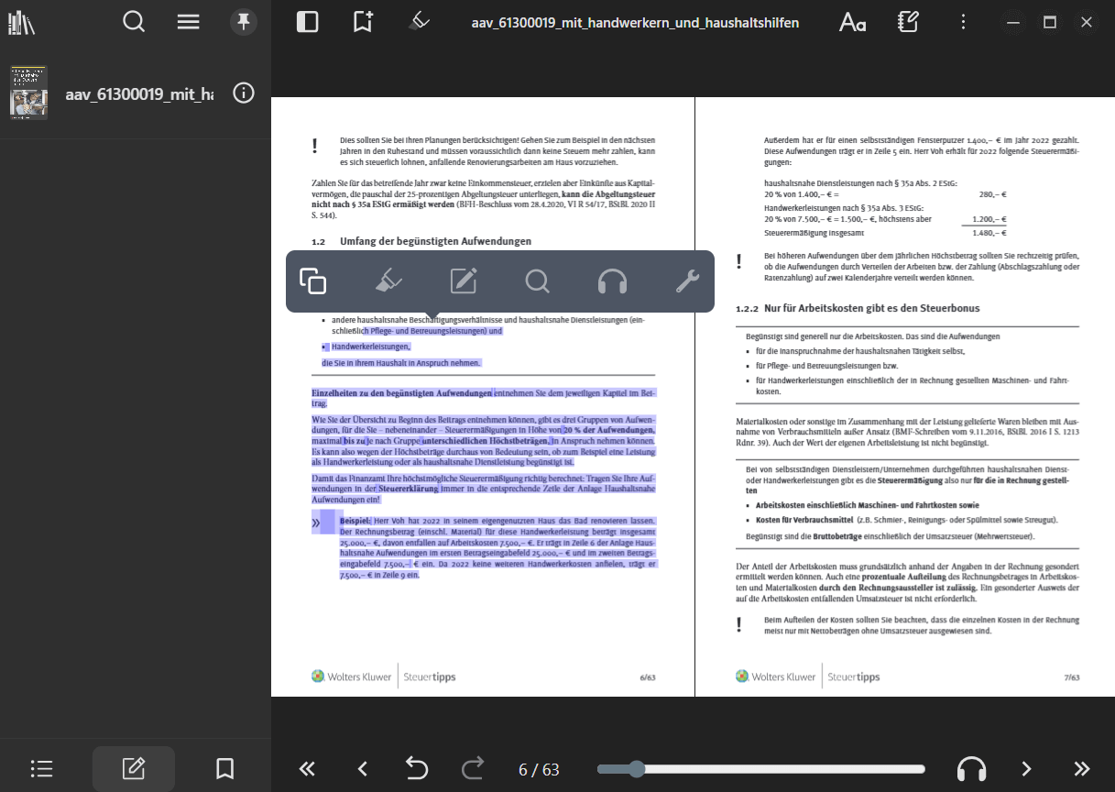
Task: Toggle the document sidebar panel
Action: pos(307,20)
